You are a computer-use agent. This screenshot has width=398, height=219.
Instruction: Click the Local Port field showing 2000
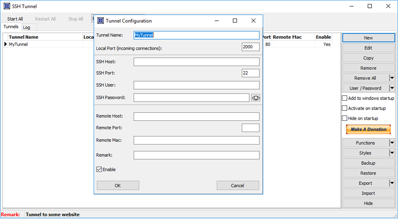250,47
